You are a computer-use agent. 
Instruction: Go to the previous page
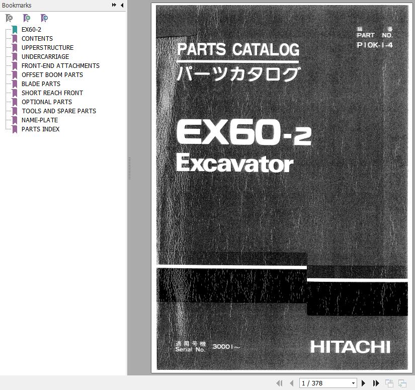pos(292,383)
